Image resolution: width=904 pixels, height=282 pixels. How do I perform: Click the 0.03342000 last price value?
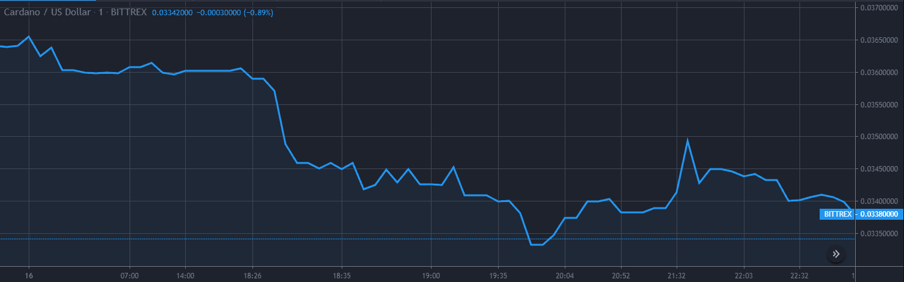[x=172, y=12]
